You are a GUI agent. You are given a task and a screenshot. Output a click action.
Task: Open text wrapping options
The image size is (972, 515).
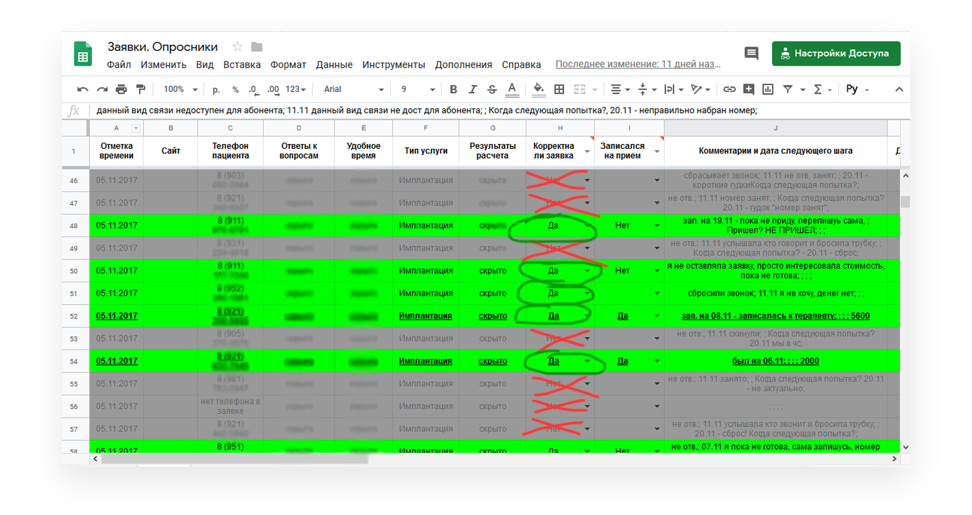click(673, 89)
